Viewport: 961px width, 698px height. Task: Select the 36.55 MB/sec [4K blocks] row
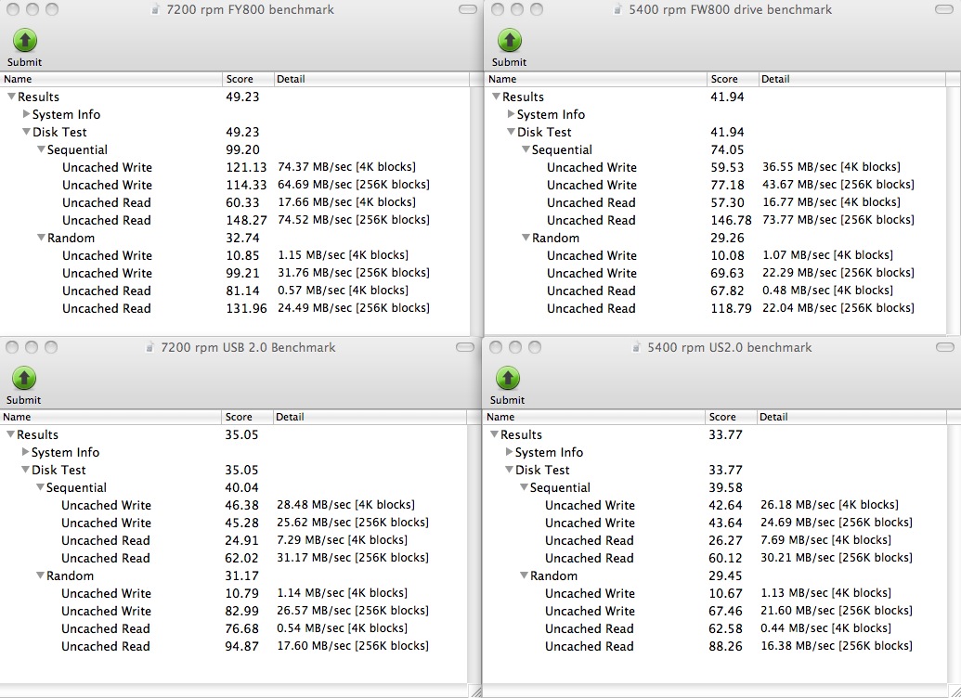(x=715, y=167)
